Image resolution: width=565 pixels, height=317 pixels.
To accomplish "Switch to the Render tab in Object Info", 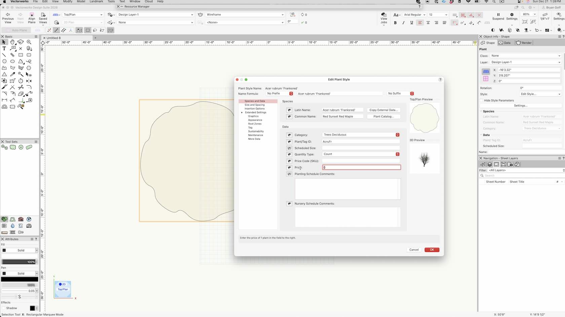I will pos(524,43).
